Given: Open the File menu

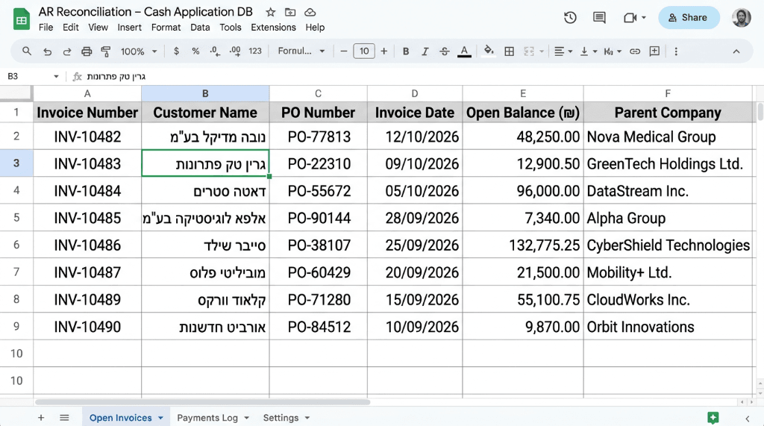Looking at the screenshot, I should (46, 28).
